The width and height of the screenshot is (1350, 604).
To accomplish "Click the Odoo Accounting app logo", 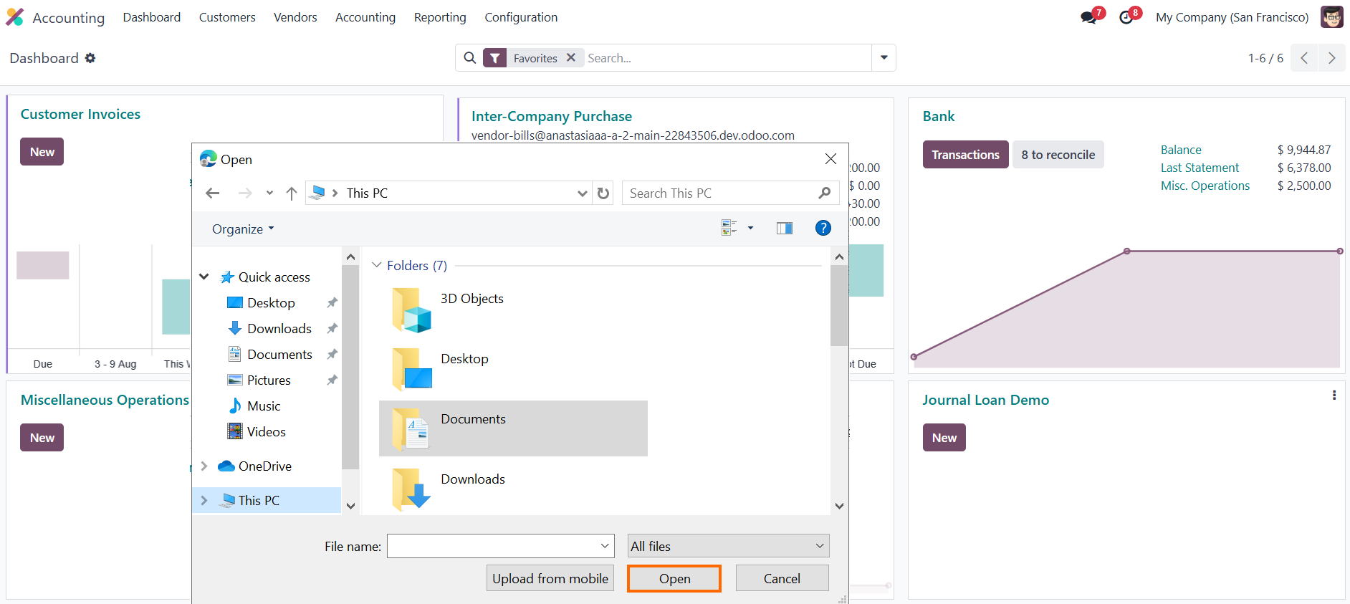I will (14, 17).
